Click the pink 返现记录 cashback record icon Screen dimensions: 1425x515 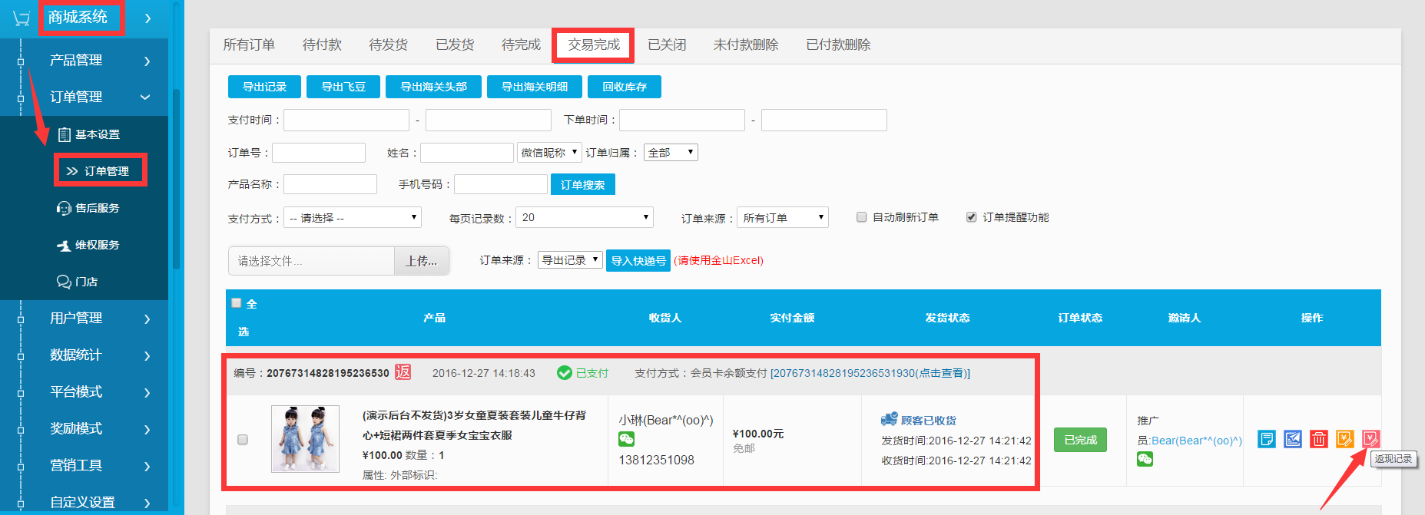(x=1370, y=439)
